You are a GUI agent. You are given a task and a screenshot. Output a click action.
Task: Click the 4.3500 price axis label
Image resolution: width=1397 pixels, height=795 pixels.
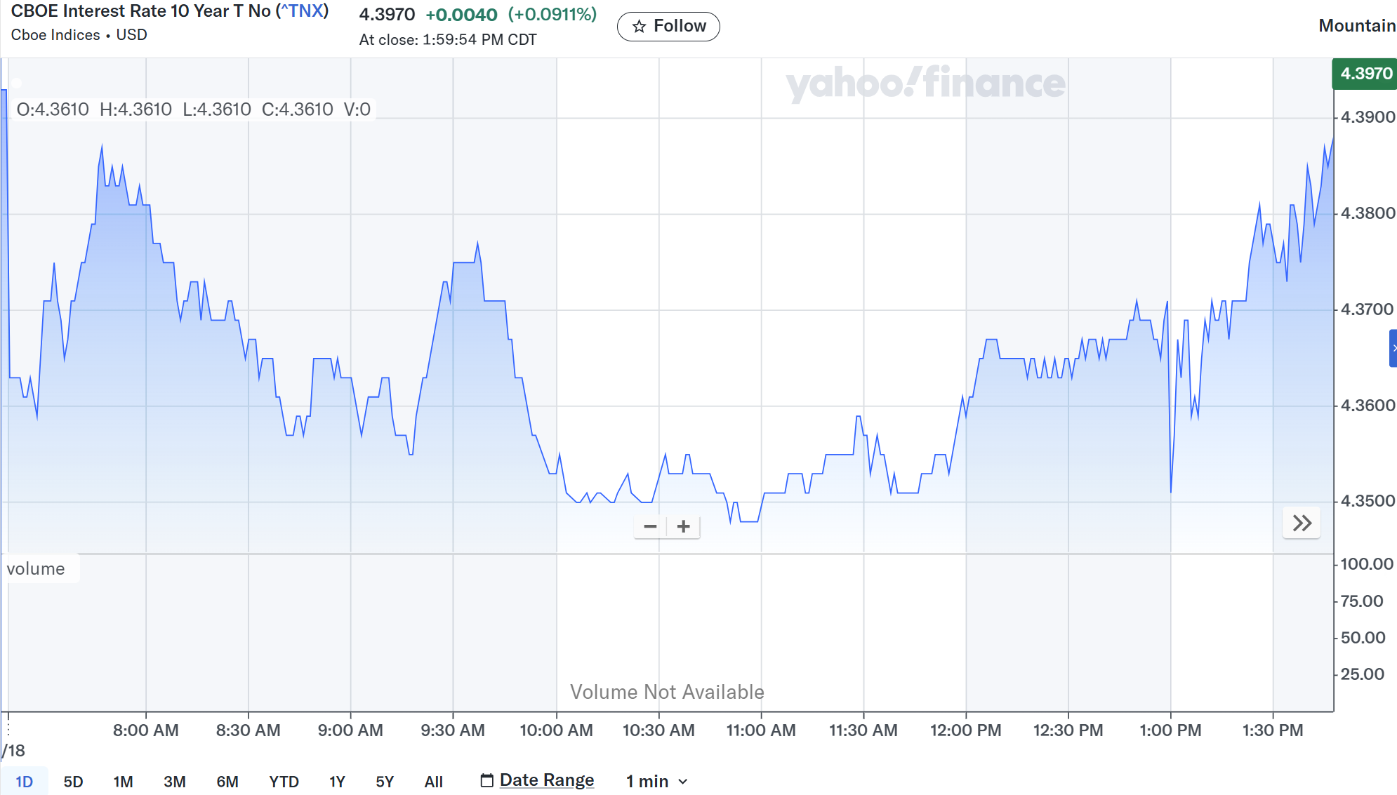pos(1368,501)
